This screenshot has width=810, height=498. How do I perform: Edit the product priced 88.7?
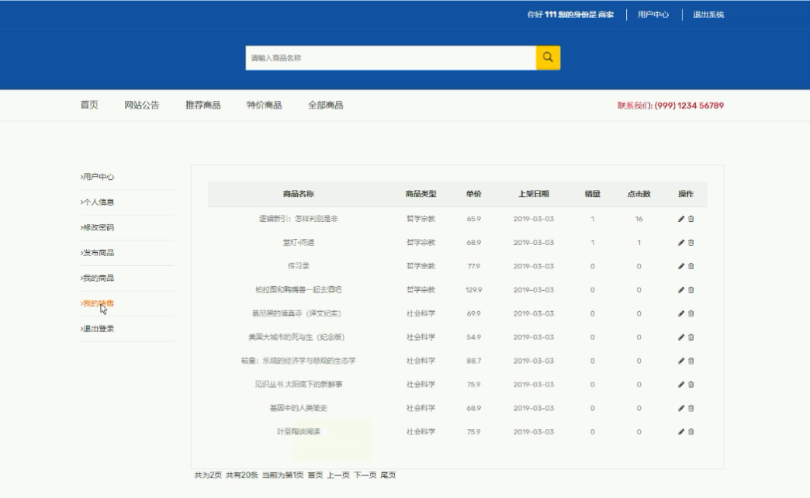tap(681, 361)
